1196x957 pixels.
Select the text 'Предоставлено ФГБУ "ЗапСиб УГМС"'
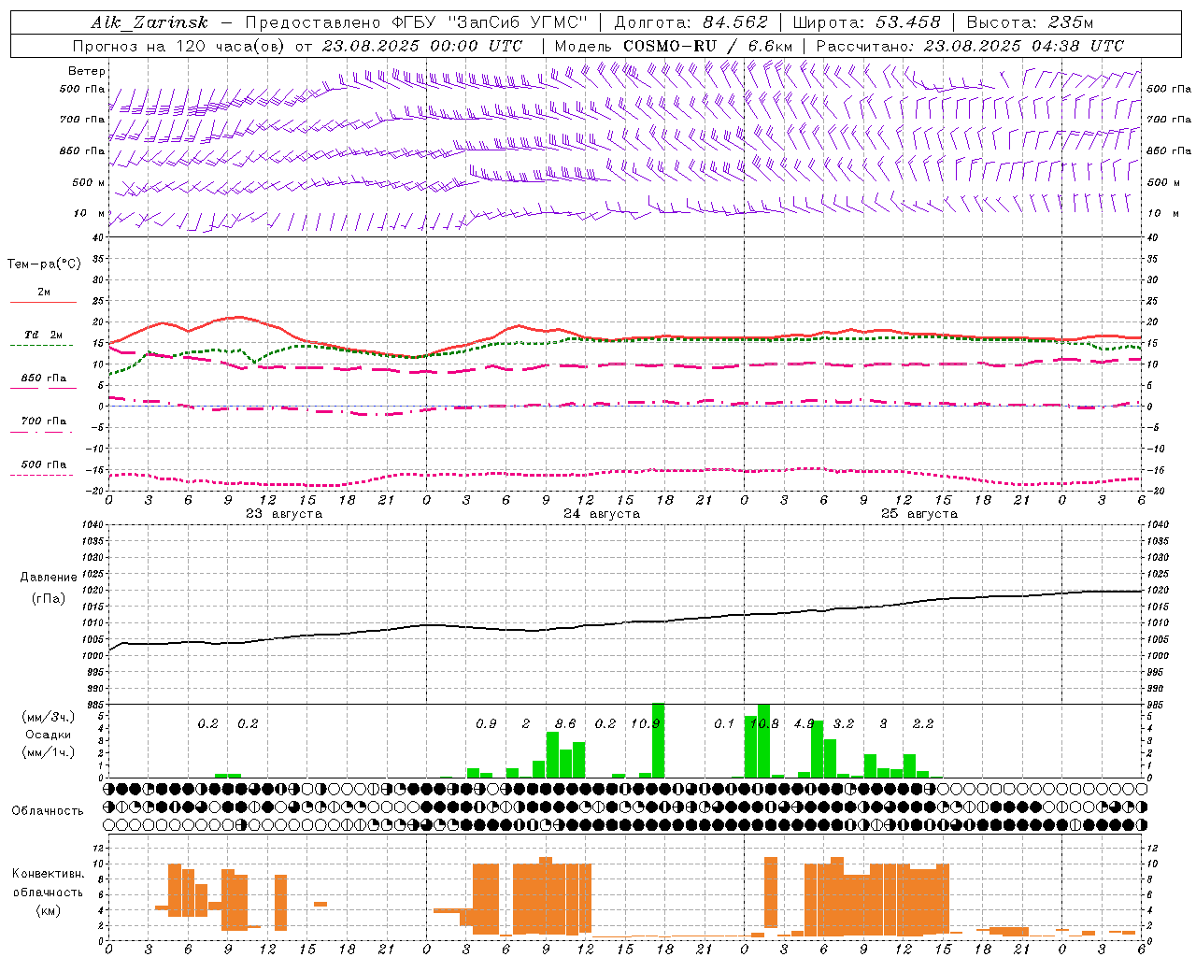click(x=415, y=22)
